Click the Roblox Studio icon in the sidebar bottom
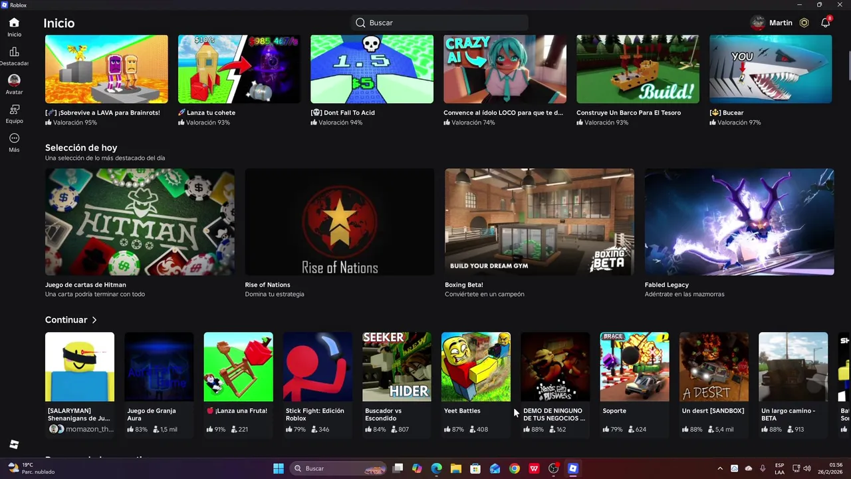The width and height of the screenshot is (851, 479). tap(14, 444)
